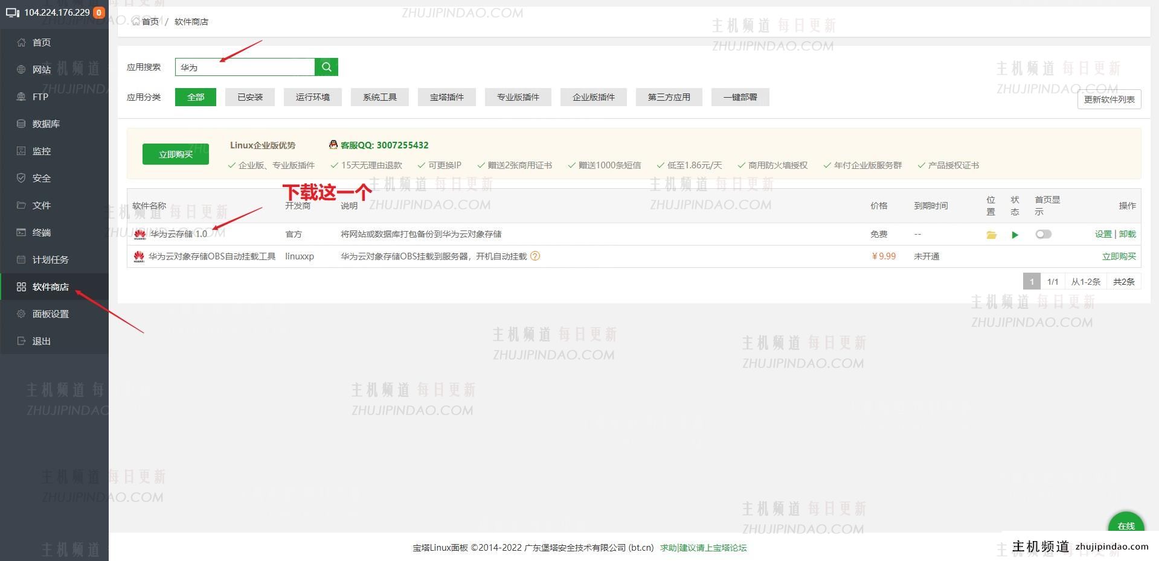Focus the 应用搜索 input field
1159x561 pixels.
coord(245,67)
